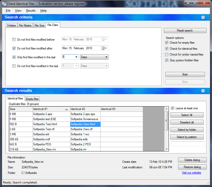212x187 pixels.
Task: Click Select by pattern button
Action: point(187,137)
